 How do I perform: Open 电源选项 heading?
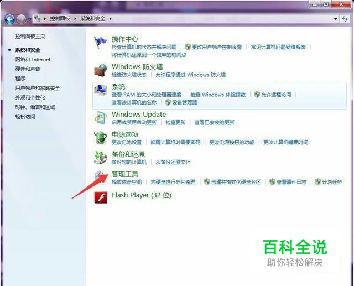tap(125, 134)
